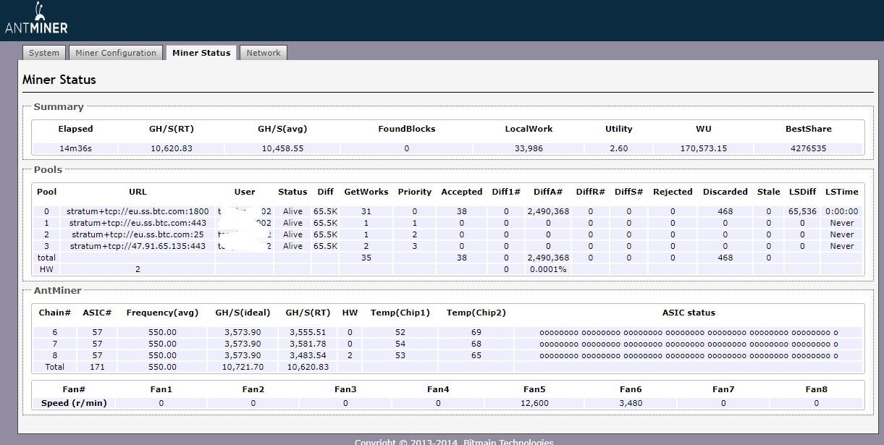Select the LSTime value 0:00:00
This screenshot has height=445, width=884.
tap(842, 211)
